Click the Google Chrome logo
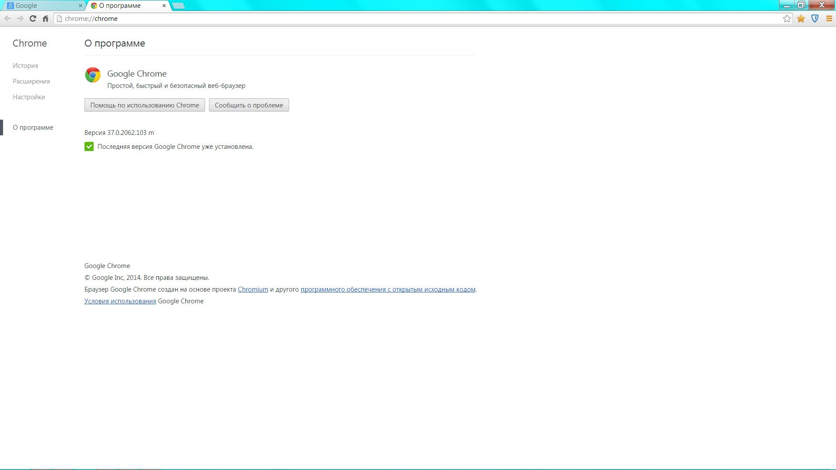 click(93, 75)
